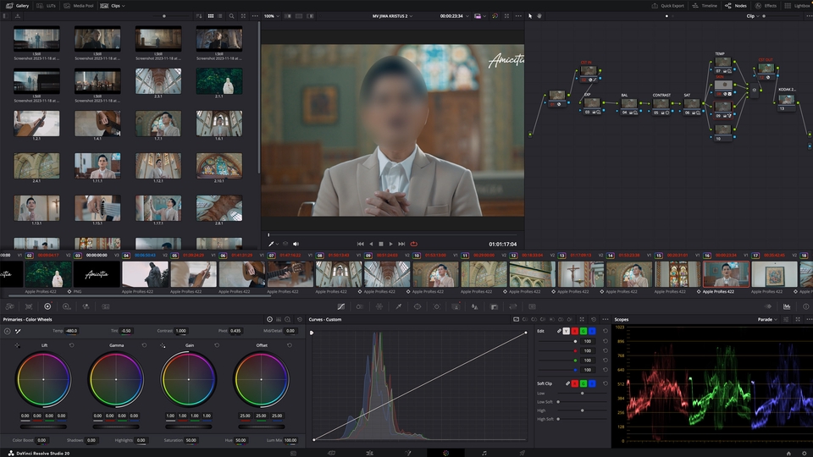Open the gallery still labeled 2.1.1
The image size is (813, 457).
point(218,81)
